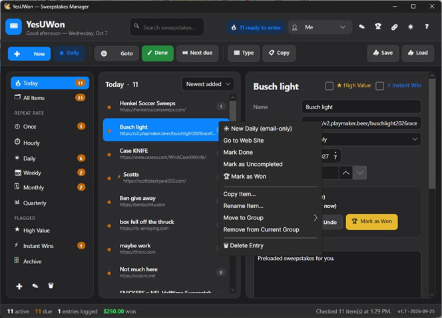Click the Load button
The width and height of the screenshot is (442, 318).
(418, 53)
